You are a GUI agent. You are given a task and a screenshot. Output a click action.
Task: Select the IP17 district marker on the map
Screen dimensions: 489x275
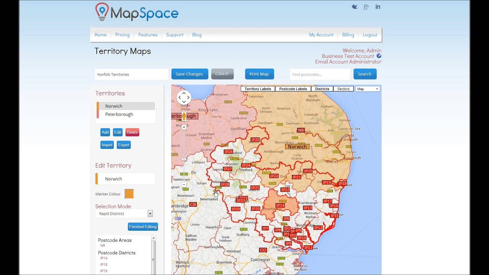tap(327, 201)
